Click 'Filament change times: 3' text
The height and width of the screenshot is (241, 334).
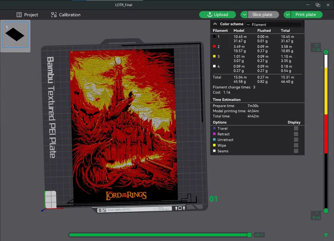(234, 87)
